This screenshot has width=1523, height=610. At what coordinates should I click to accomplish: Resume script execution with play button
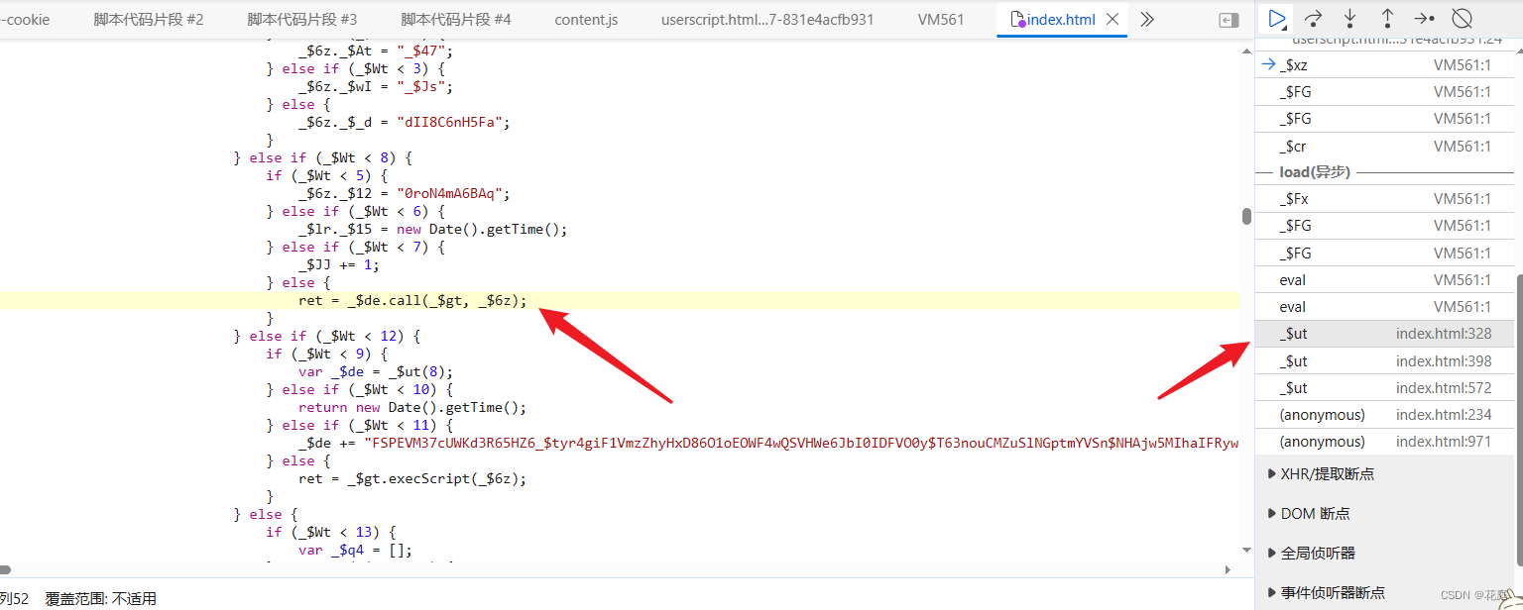1277,18
